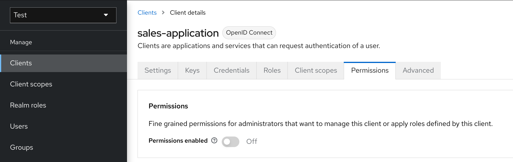Click the Manage section heading
The height and width of the screenshot is (162, 513).
(x=21, y=42)
